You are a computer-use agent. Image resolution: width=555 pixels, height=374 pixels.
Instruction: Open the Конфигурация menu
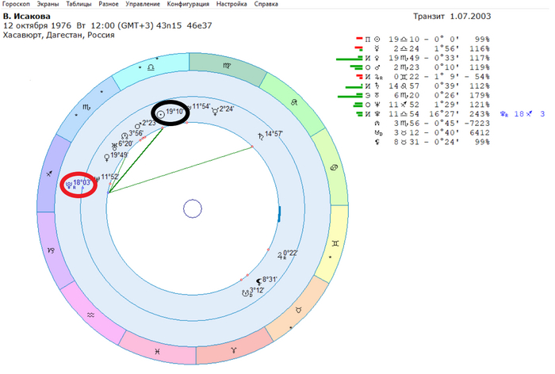point(188,4)
